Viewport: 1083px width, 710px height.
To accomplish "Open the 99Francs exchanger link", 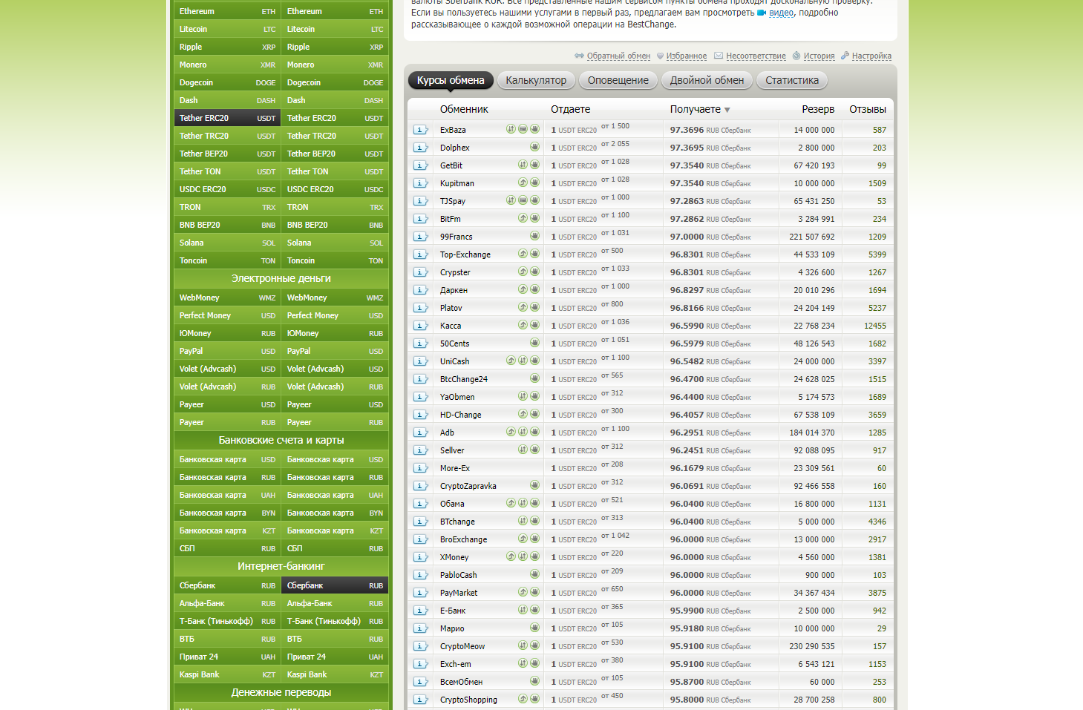I will pos(456,237).
